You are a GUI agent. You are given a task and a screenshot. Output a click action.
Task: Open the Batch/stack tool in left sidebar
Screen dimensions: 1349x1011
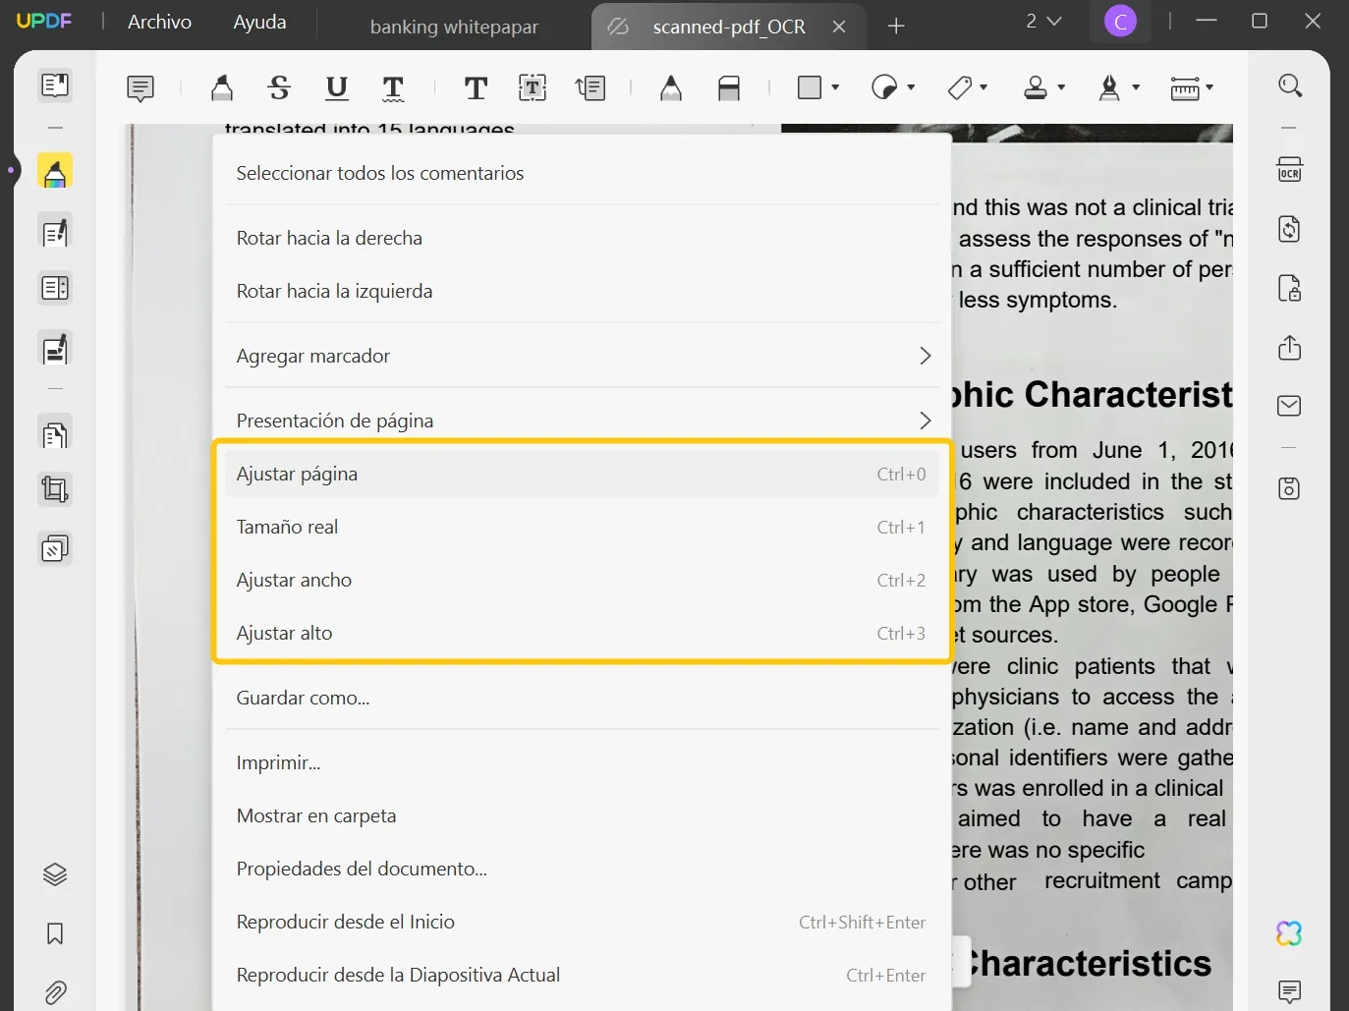(x=55, y=548)
